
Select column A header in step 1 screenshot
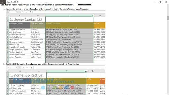point(20,16)
